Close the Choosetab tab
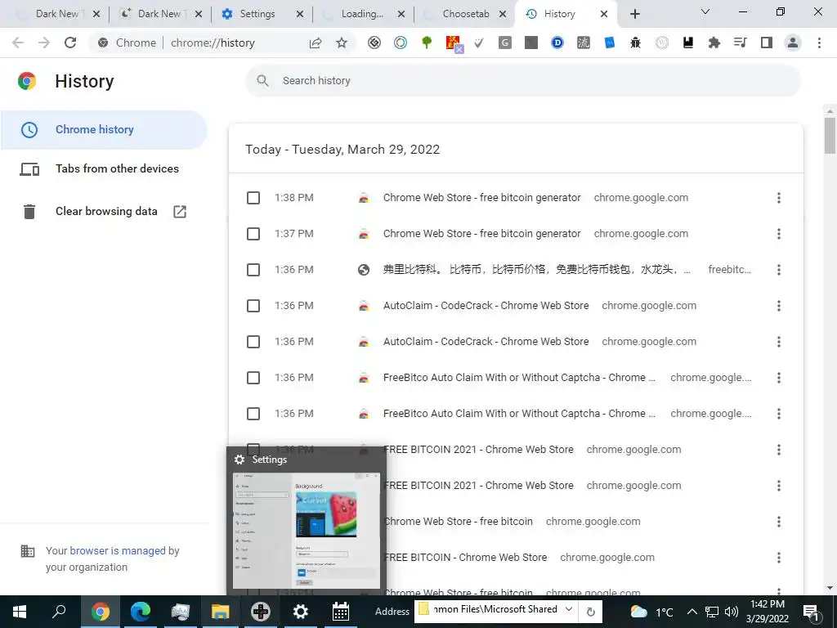 point(503,15)
